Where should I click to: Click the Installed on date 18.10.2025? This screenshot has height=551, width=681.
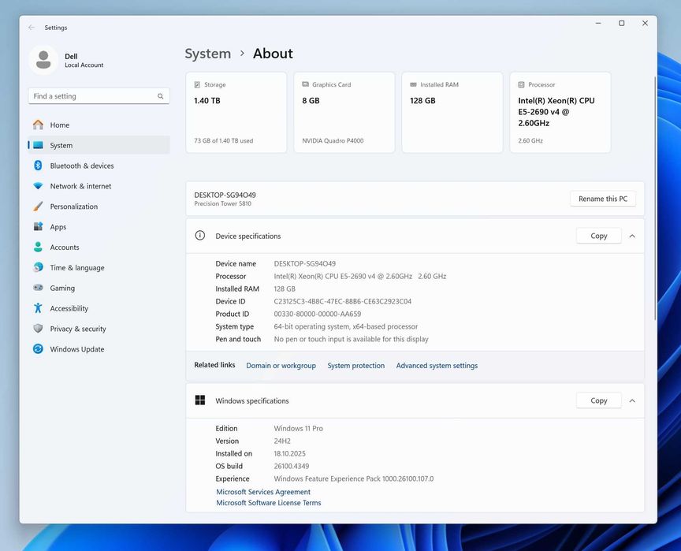pyautogui.click(x=289, y=453)
